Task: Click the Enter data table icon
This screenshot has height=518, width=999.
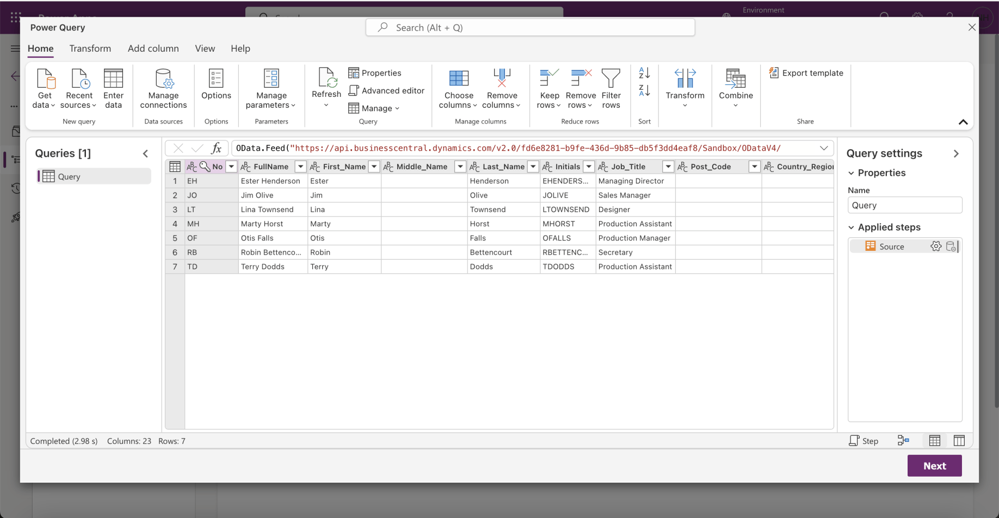Action: (x=113, y=79)
